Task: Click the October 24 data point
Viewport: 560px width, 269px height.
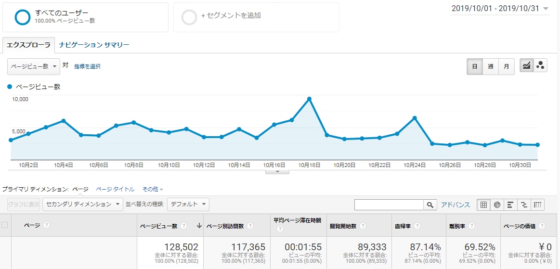Action: [415, 118]
